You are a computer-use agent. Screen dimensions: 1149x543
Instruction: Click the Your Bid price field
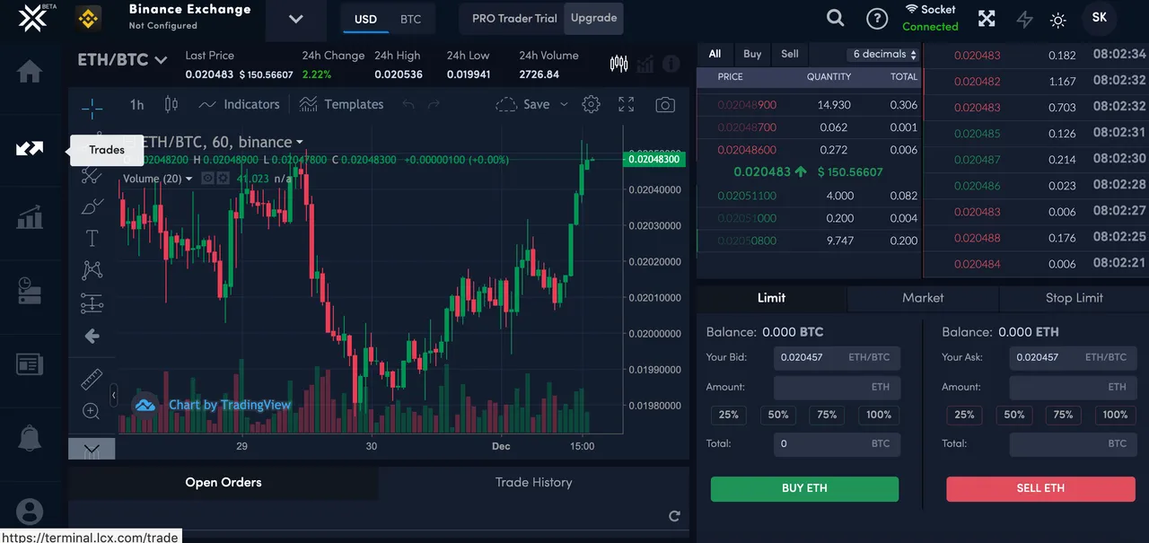[x=837, y=357]
